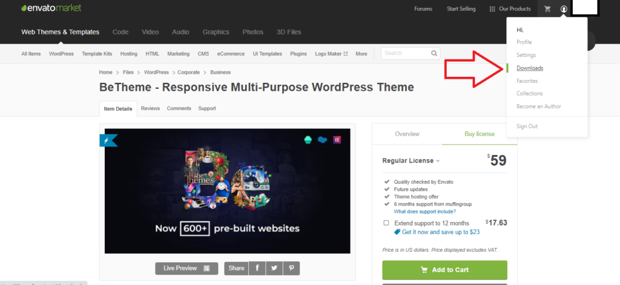Click Get it now and save link
The height and width of the screenshot is (285, 620).
[441, 232]
